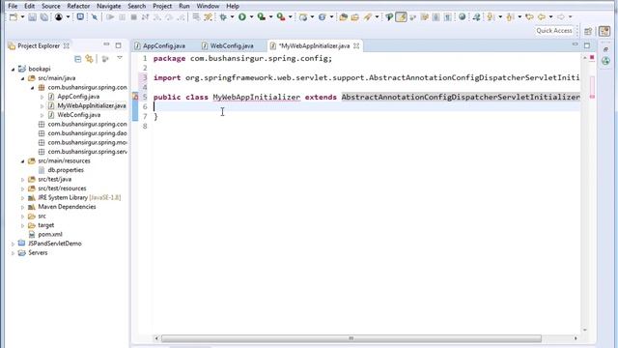The width and height of the screenshot is (618, 348).
Task: Click the Back navigation arrow icon
Action: [542, 17]
